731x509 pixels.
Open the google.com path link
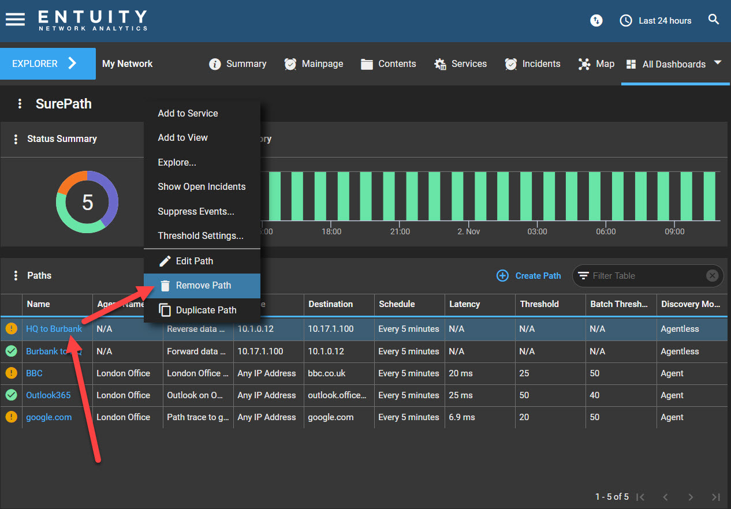tap(49, 417)
